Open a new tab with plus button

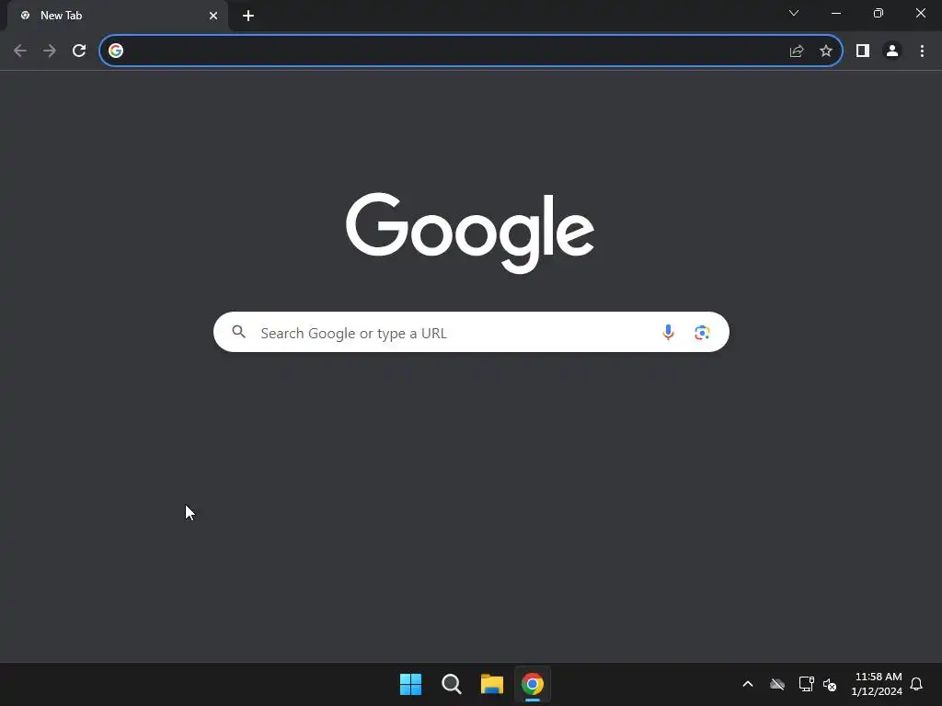coord(248,16)
